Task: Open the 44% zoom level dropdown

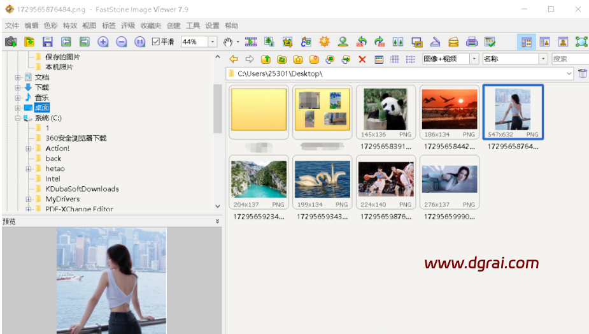Action: [212, 42]
